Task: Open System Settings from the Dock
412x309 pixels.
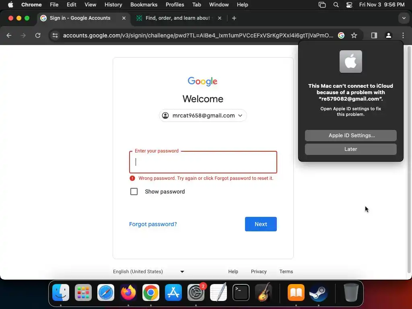Action: coord(196,293)
